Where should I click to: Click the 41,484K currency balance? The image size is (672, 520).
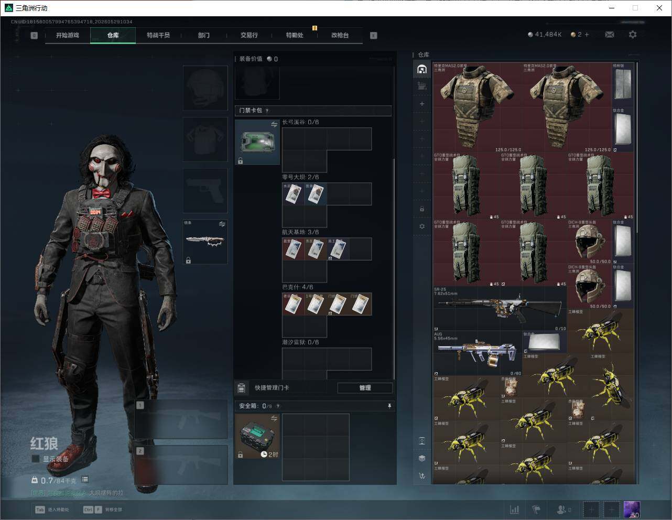coord(545,35)
